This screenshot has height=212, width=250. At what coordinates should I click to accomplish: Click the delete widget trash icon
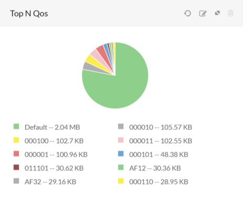(x=231, y=13)
